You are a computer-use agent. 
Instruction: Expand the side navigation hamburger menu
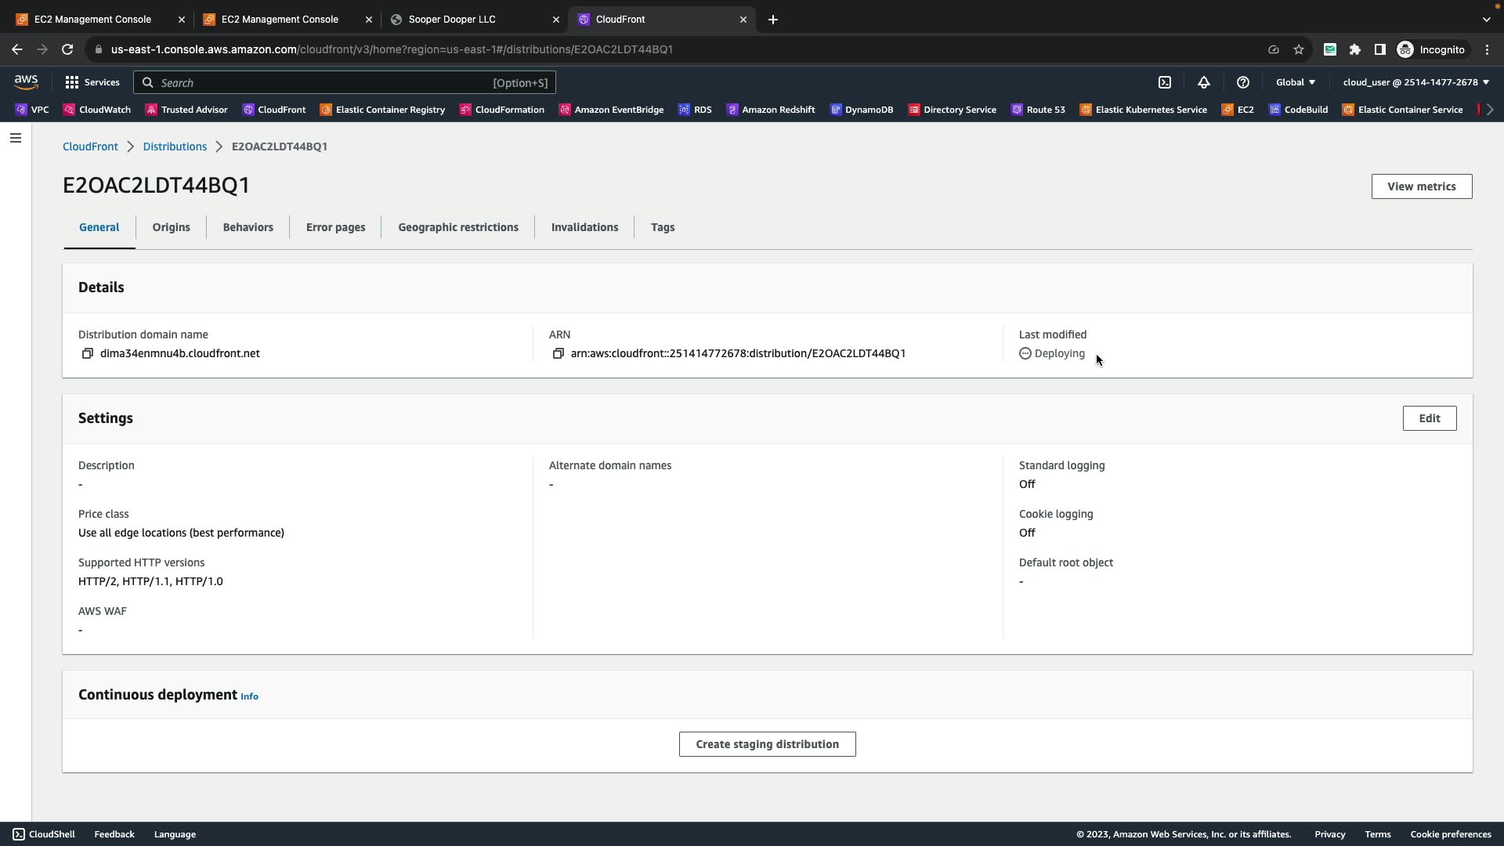(x=16, y=139)
